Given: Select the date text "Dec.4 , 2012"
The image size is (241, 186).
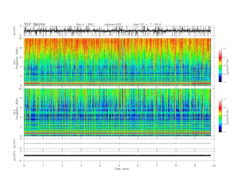Looking at the screenshot, I should tap(85, 24).
